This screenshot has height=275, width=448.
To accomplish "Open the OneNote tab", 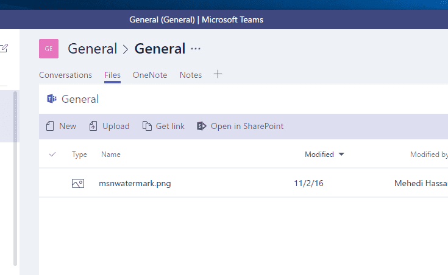I will pyautogui.click(x=150, y=75).
